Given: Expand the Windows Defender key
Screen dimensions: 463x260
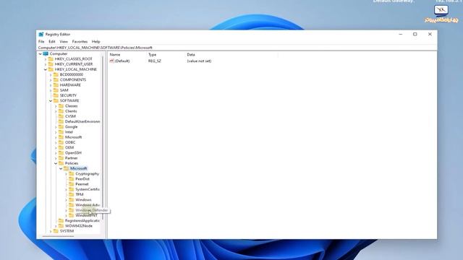Looking at the screenshot, I should pyautogui.click(x=66, y=210).
